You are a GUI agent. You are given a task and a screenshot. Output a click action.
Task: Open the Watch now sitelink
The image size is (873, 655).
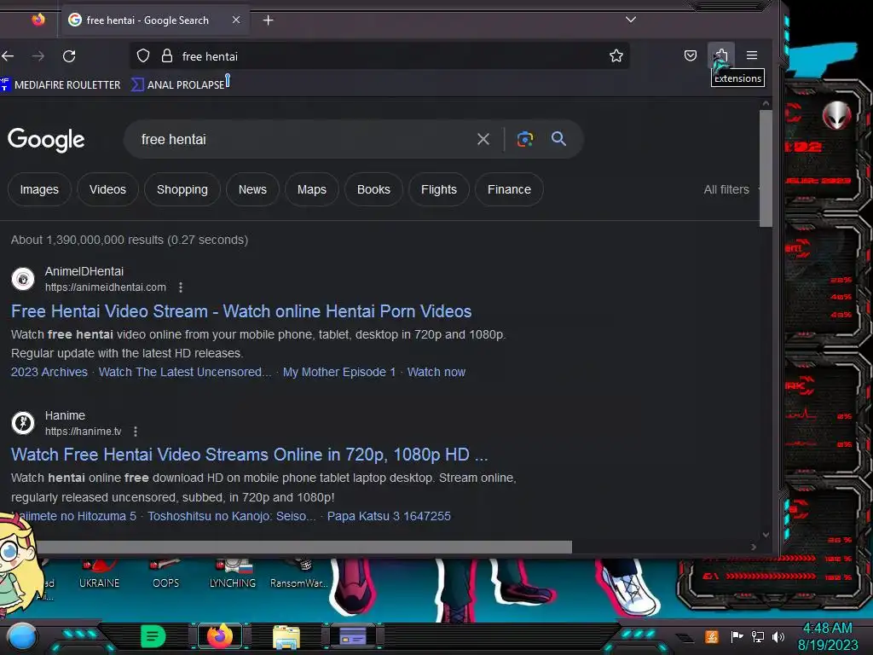[436, 372]
